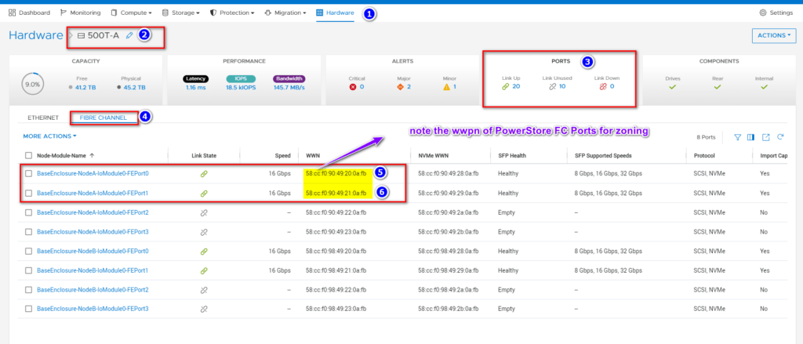Open the BaseEnclosure-NodeA-IoModule0-FEPort0 link
Viewport: 803px width, 344px height.
pyautogui.click(x=93, y=174)
